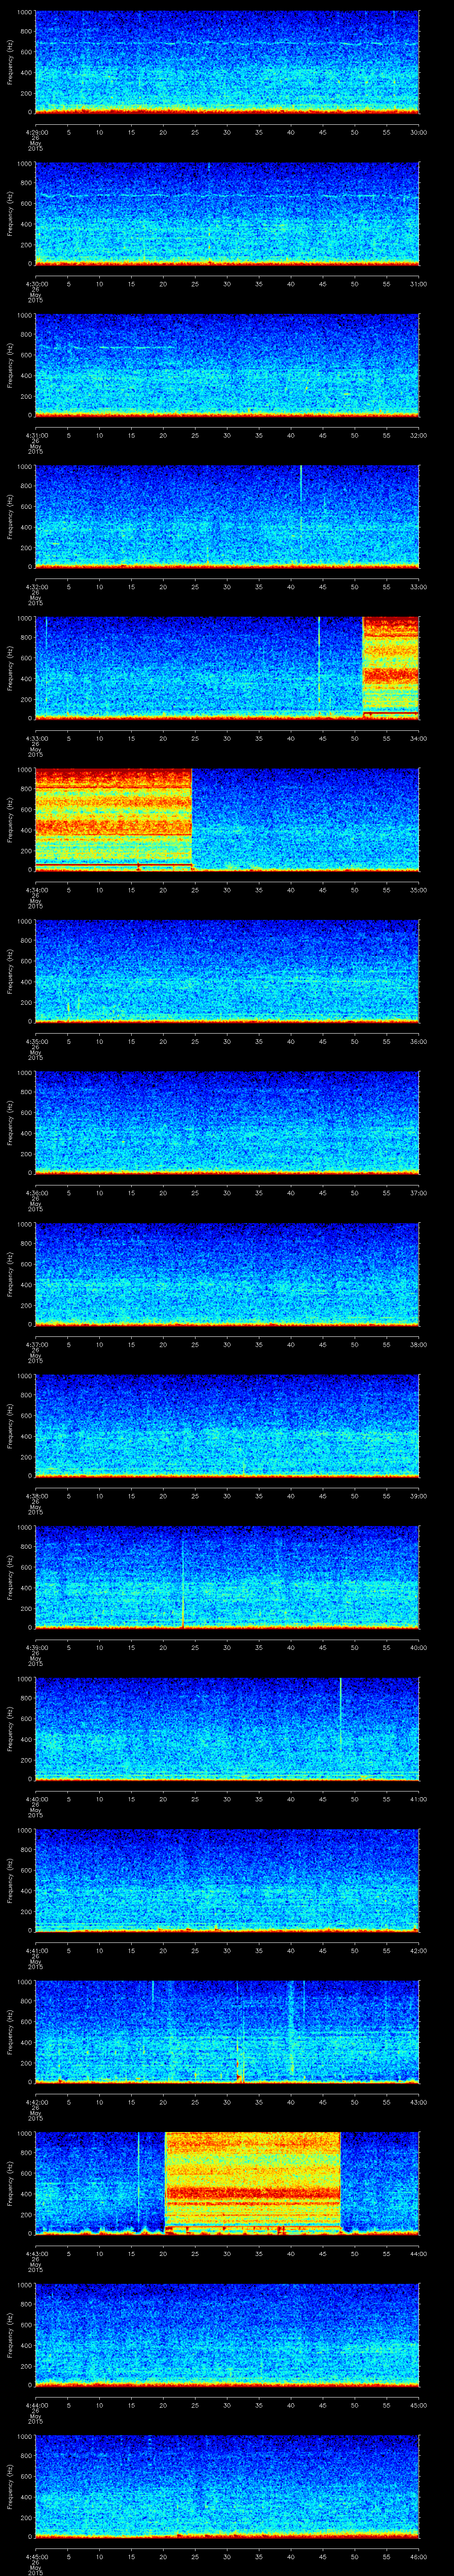This screenshot has height=2576, width=454.
Task: Click the 'Frequency (Hz)' axis label of the 4:29:00 panel
Action: (x=10, y=62)
